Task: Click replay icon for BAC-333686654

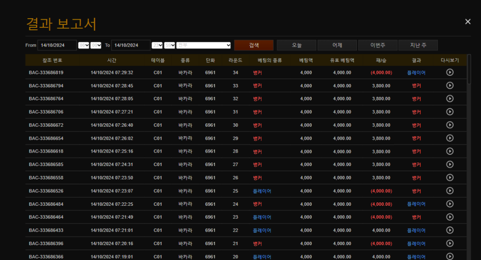Action: (450, 138)
